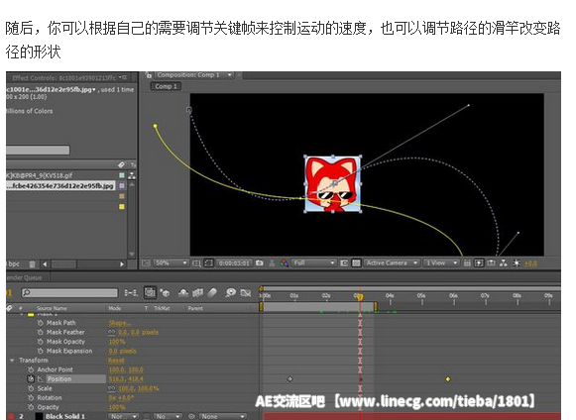Click Always Preview toggle at viewer bottom-left

click(146, 263)
